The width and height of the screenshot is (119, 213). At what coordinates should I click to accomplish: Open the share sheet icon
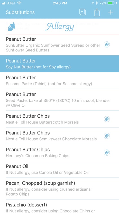[x=97, y=12]
